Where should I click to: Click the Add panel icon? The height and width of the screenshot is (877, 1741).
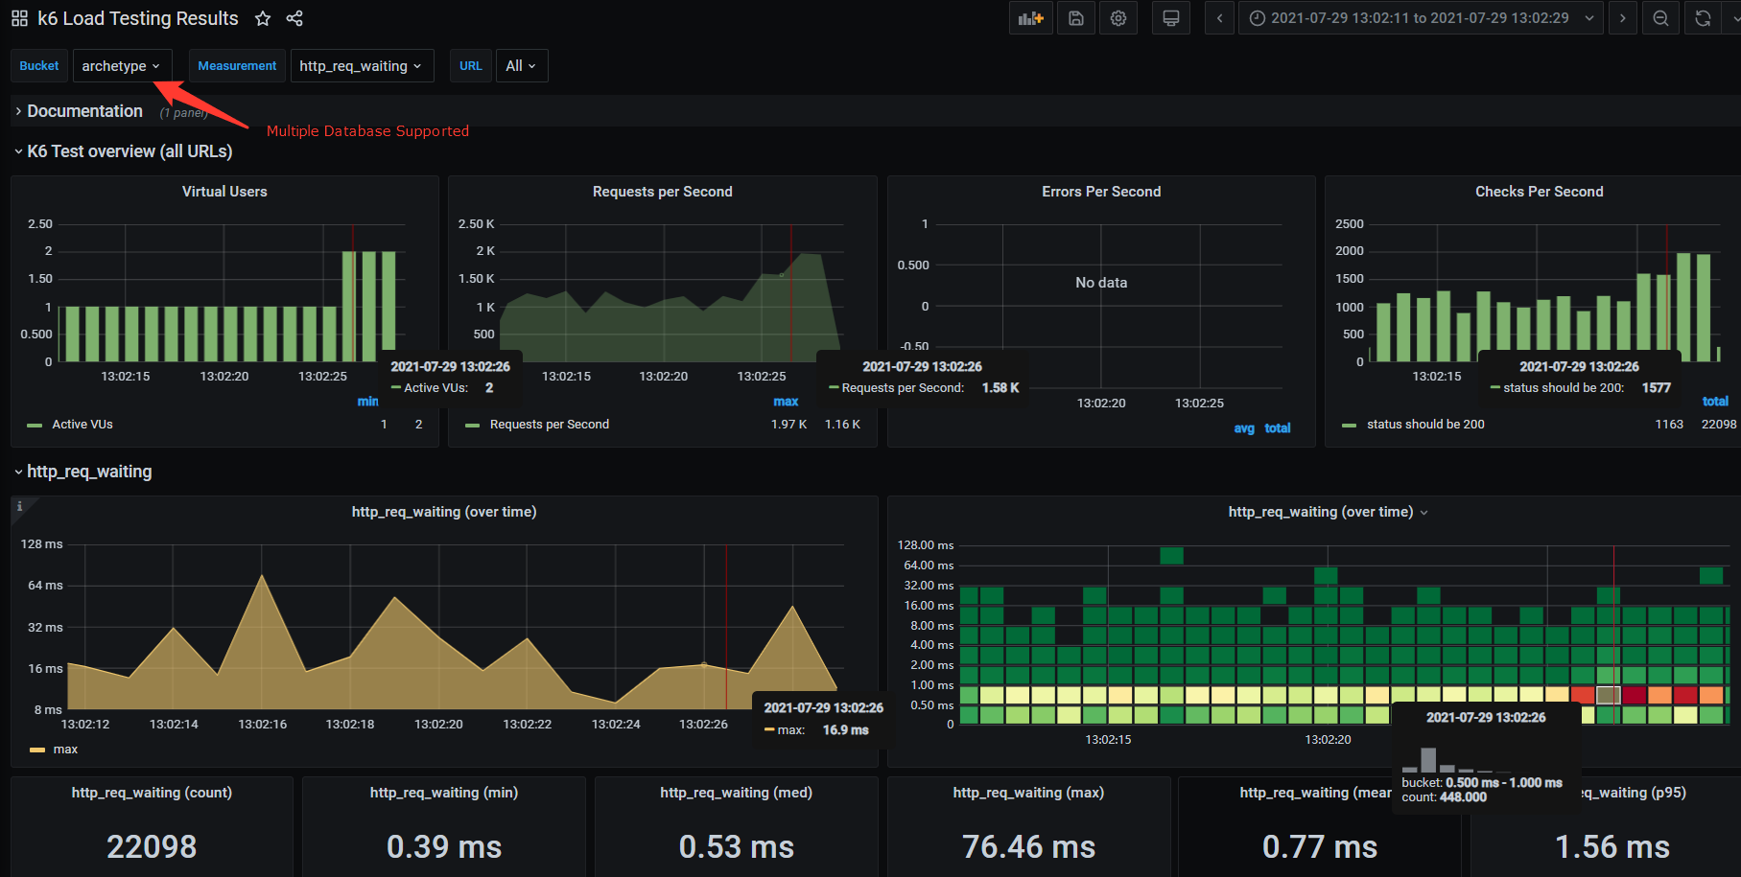(x=1030, y=18)
